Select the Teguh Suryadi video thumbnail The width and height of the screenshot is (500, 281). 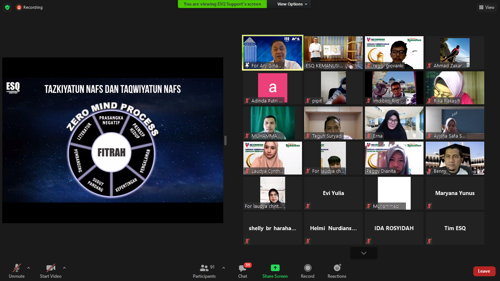333,123
